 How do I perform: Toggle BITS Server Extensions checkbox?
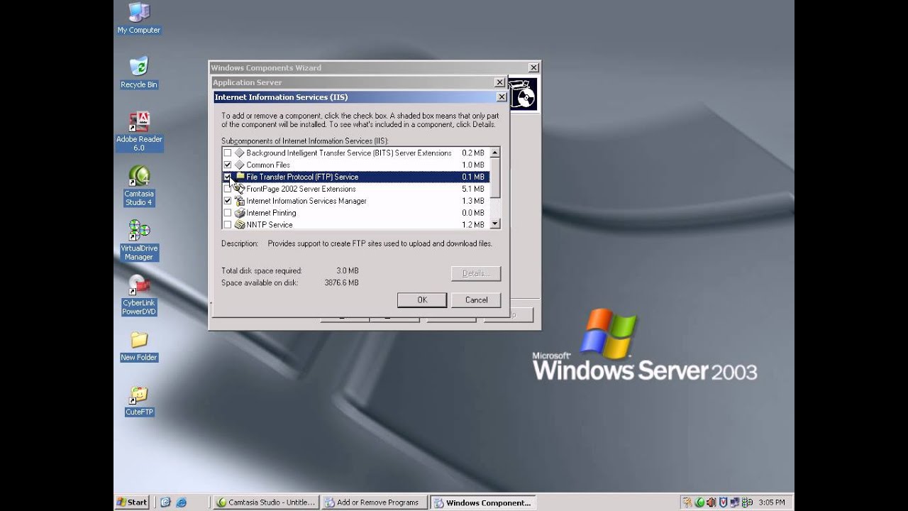coord(228,153)
